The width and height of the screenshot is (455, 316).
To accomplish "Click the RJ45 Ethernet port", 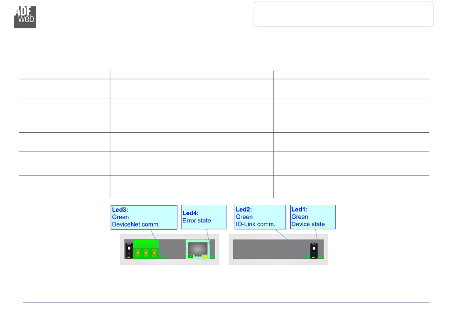I will tap(198, 249).
